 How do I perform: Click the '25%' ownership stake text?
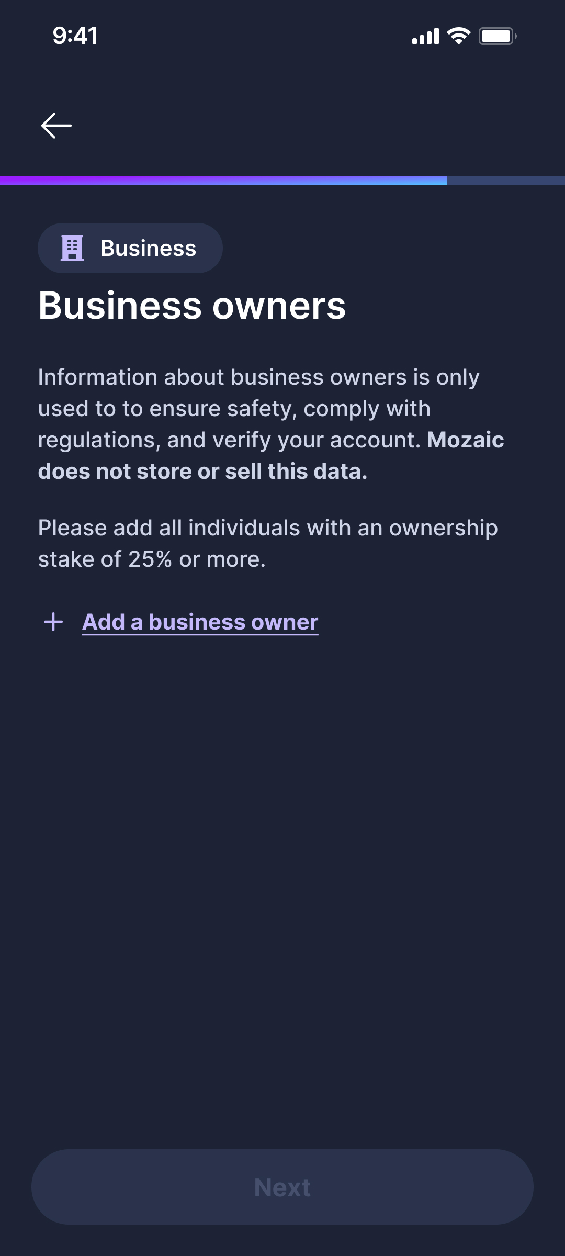pyautogui.click(x=150, y=559)
